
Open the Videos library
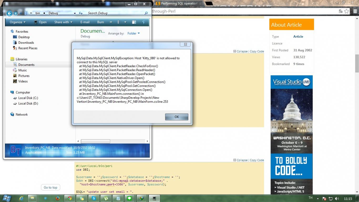[x=23, y=81]
